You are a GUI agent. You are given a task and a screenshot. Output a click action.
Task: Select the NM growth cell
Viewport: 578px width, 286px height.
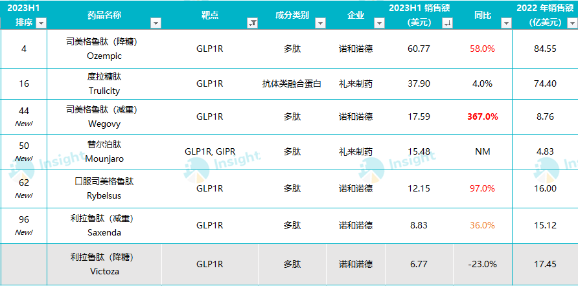coord(483,151)
